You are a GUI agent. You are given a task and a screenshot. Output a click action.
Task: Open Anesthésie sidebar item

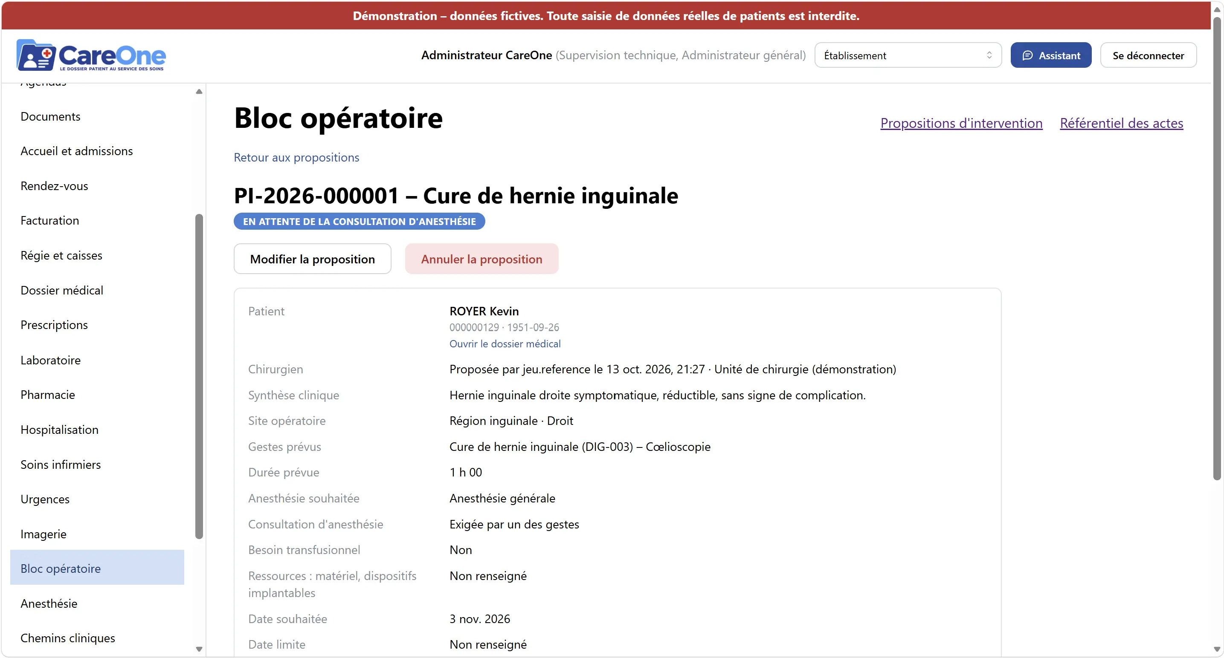point(97,604)
